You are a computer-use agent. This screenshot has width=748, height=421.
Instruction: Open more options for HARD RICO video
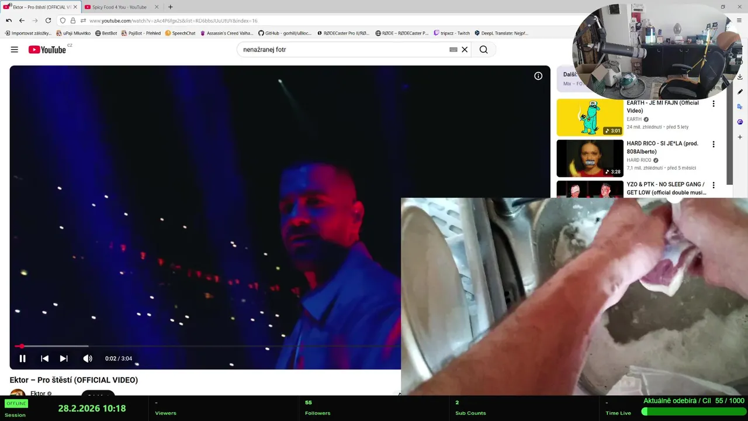(713, 144)
